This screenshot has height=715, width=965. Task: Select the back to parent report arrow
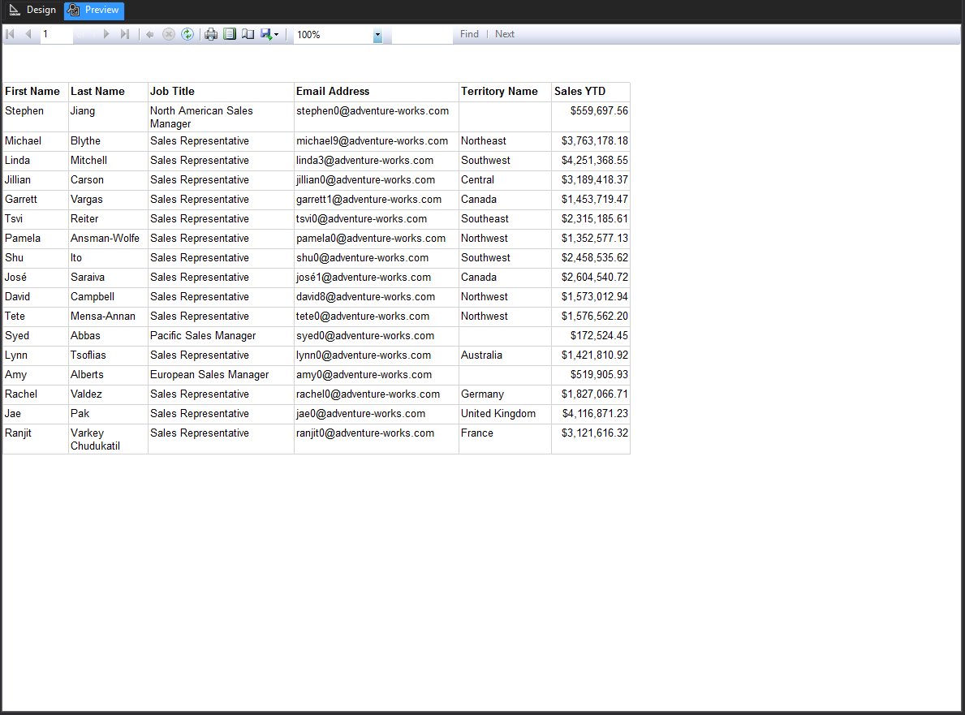(x=149, y=34)
